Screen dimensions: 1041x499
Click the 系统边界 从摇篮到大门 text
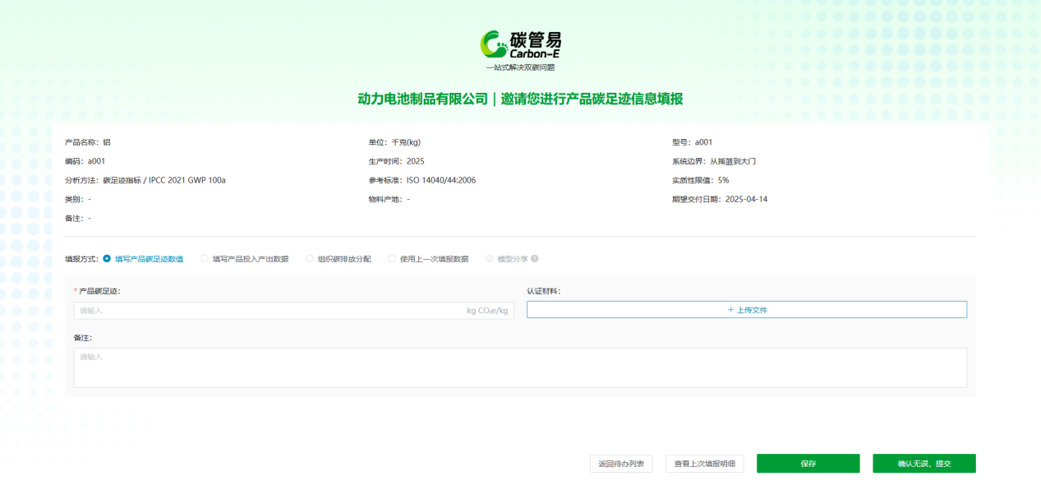click(732, 161)
